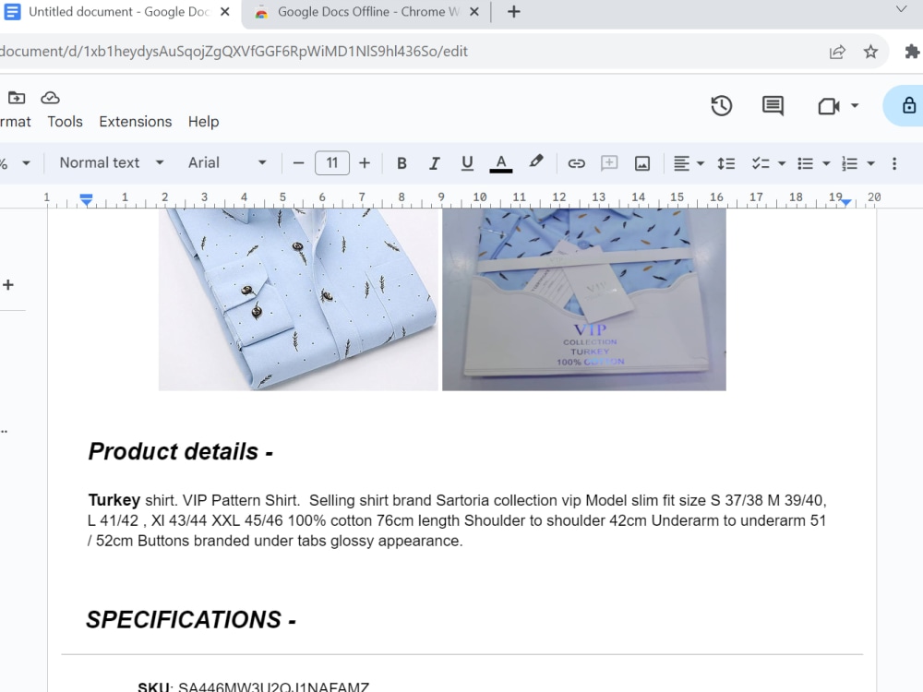Click the SKU line text
923x692 pixels.
click(x=253, y=686)
